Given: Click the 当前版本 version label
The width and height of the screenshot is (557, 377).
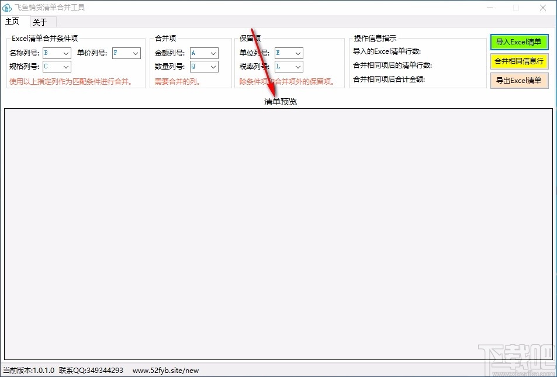Looking at the screenshot, I should [27, 370].
